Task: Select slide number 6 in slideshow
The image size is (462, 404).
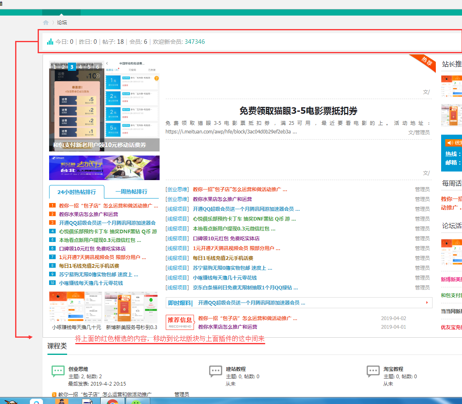Action: coord(97,67)
